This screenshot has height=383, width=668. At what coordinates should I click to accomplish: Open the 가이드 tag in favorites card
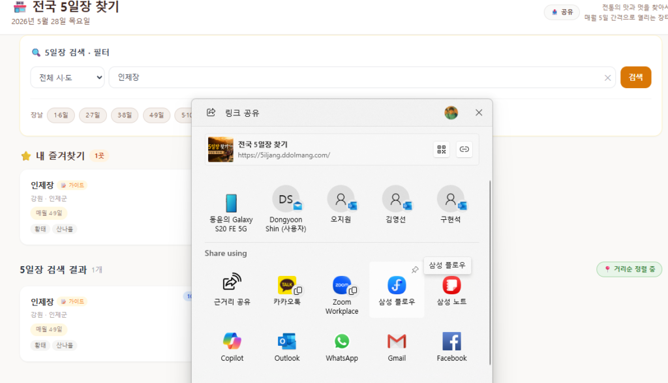point(72,185)
